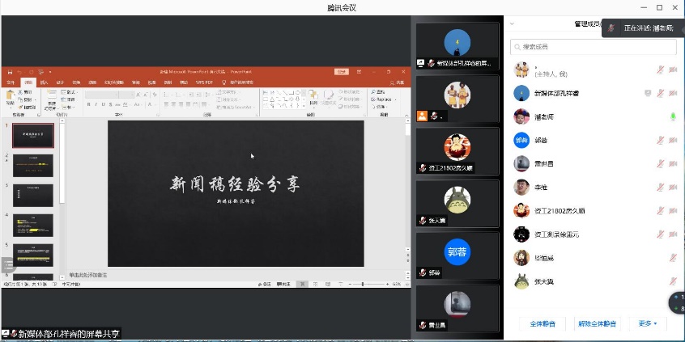Screen dimensions: 685x342
Task: Click the 解除全体静音 unmute-all button
Action: point(597,323)
